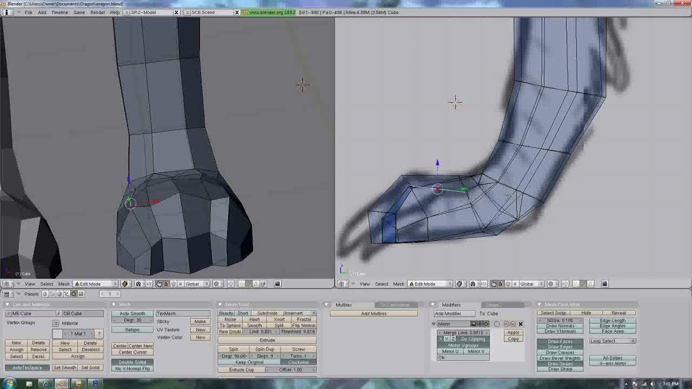
Task: Click the Extrude button
Action: tap(267, 340)
